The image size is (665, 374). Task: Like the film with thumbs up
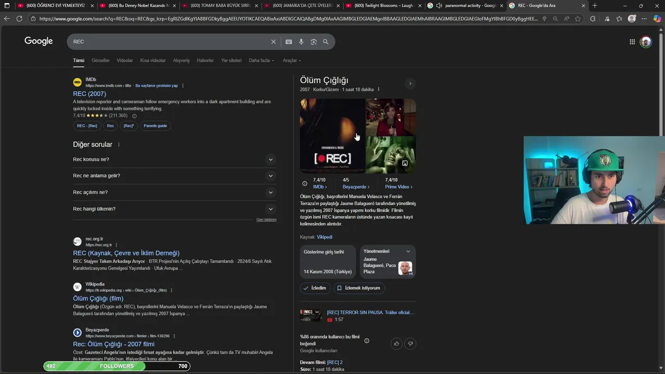pos(396,343)
